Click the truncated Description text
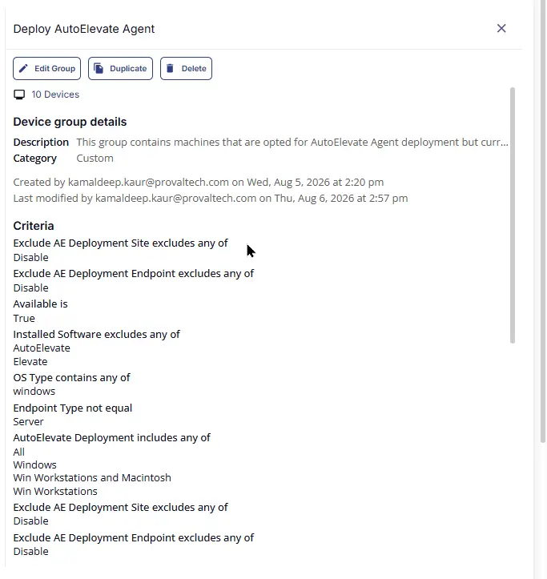547x579 pixels. [292, 143]
